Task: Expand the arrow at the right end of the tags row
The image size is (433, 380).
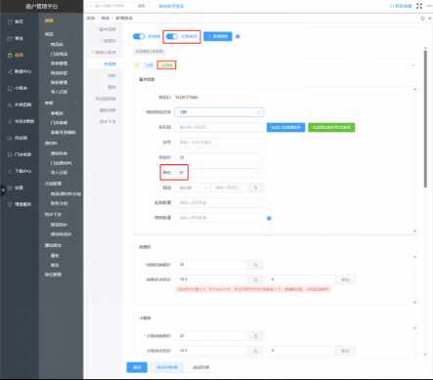Action: 412,65
